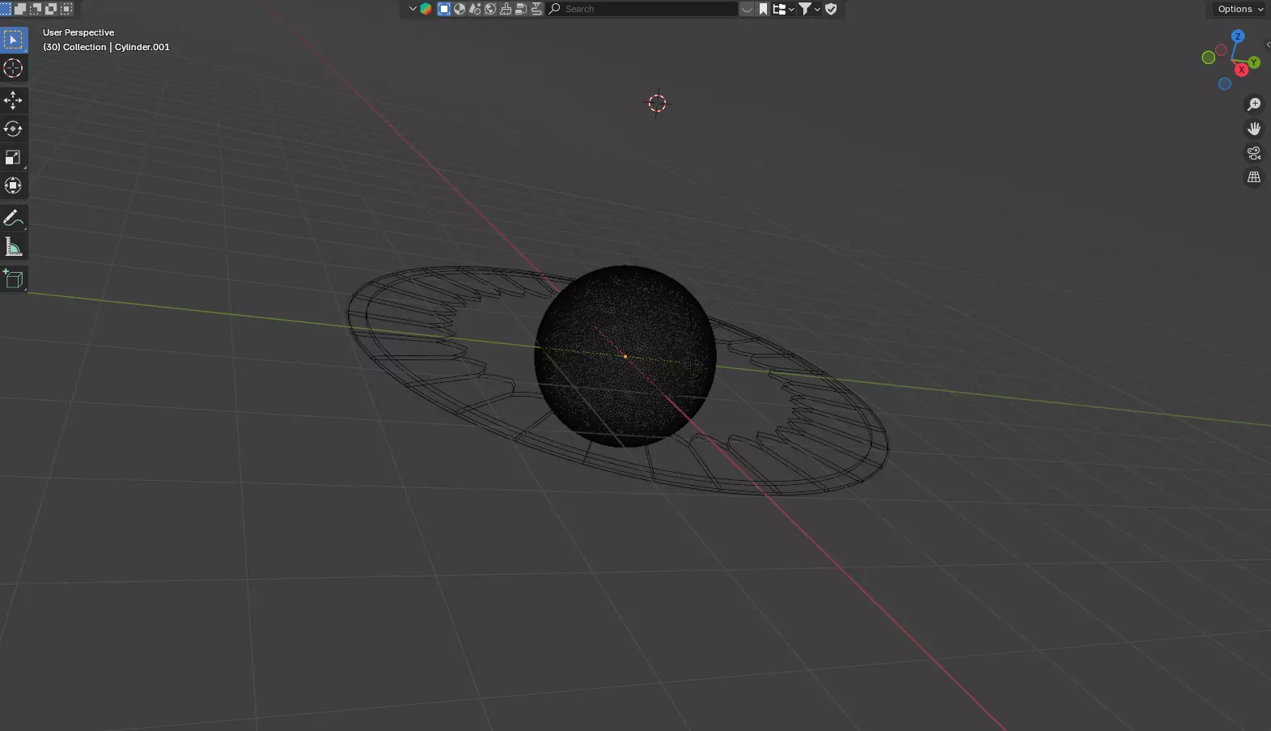Click the blue highlighted square filter icon

pos(444,9)
